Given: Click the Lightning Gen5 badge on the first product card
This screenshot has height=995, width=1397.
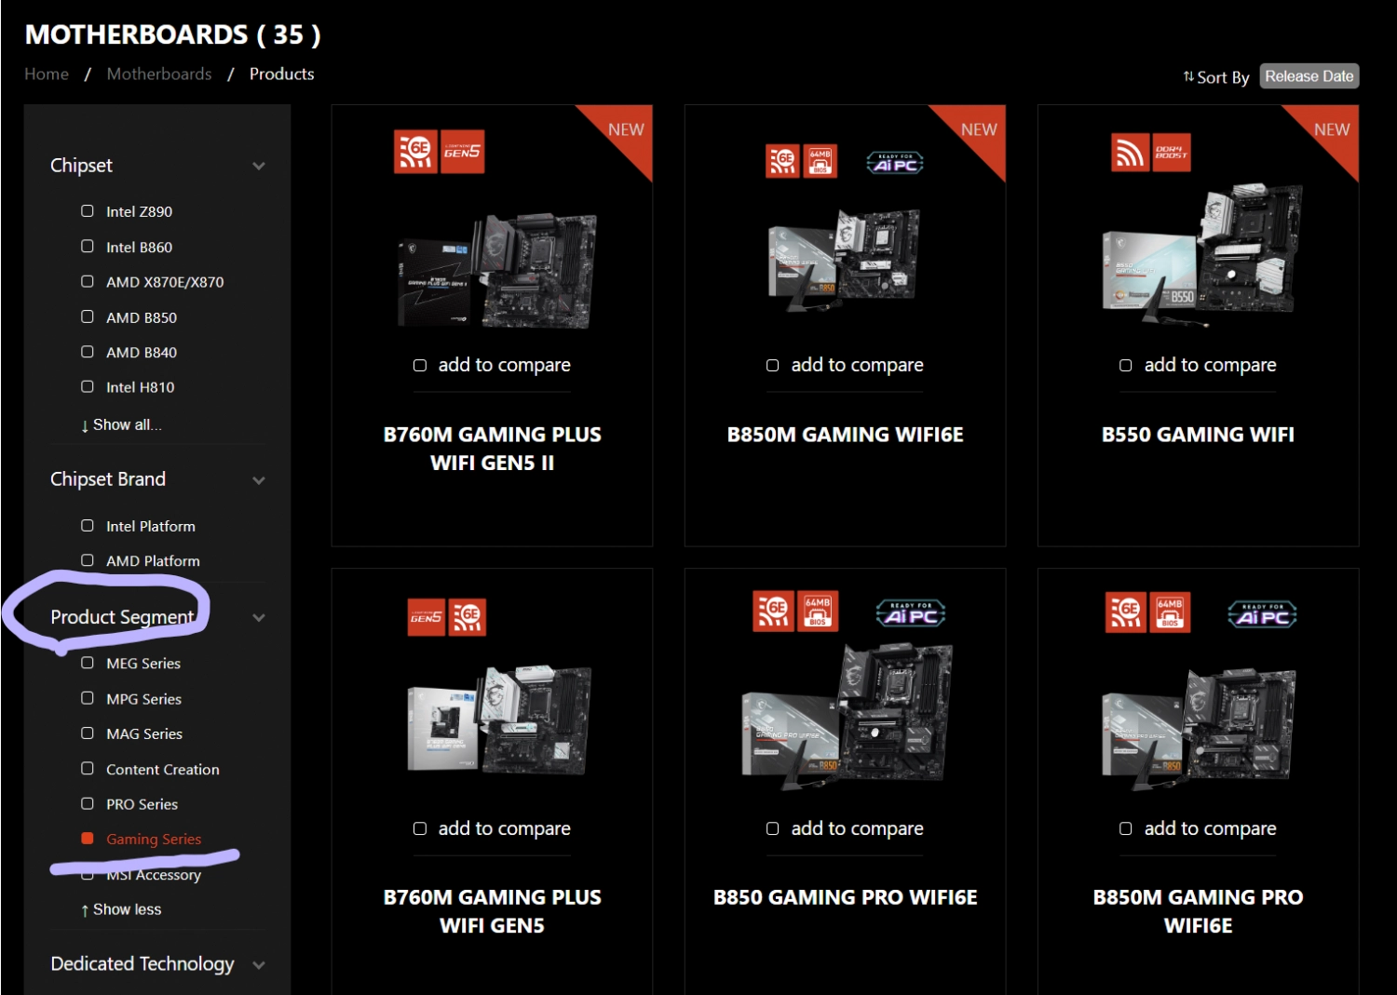Looking at the screenshot, I should coord(462,152).
